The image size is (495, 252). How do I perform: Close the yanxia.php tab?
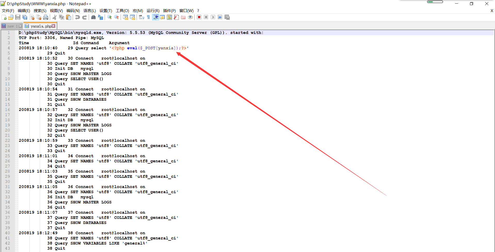click(53, 26)
